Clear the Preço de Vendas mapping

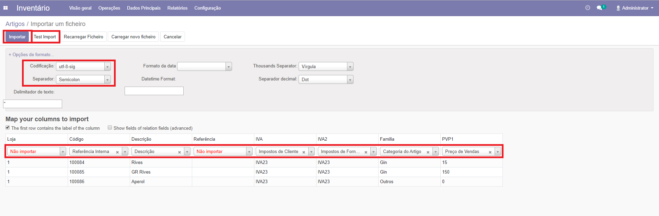tap(490, 152)
